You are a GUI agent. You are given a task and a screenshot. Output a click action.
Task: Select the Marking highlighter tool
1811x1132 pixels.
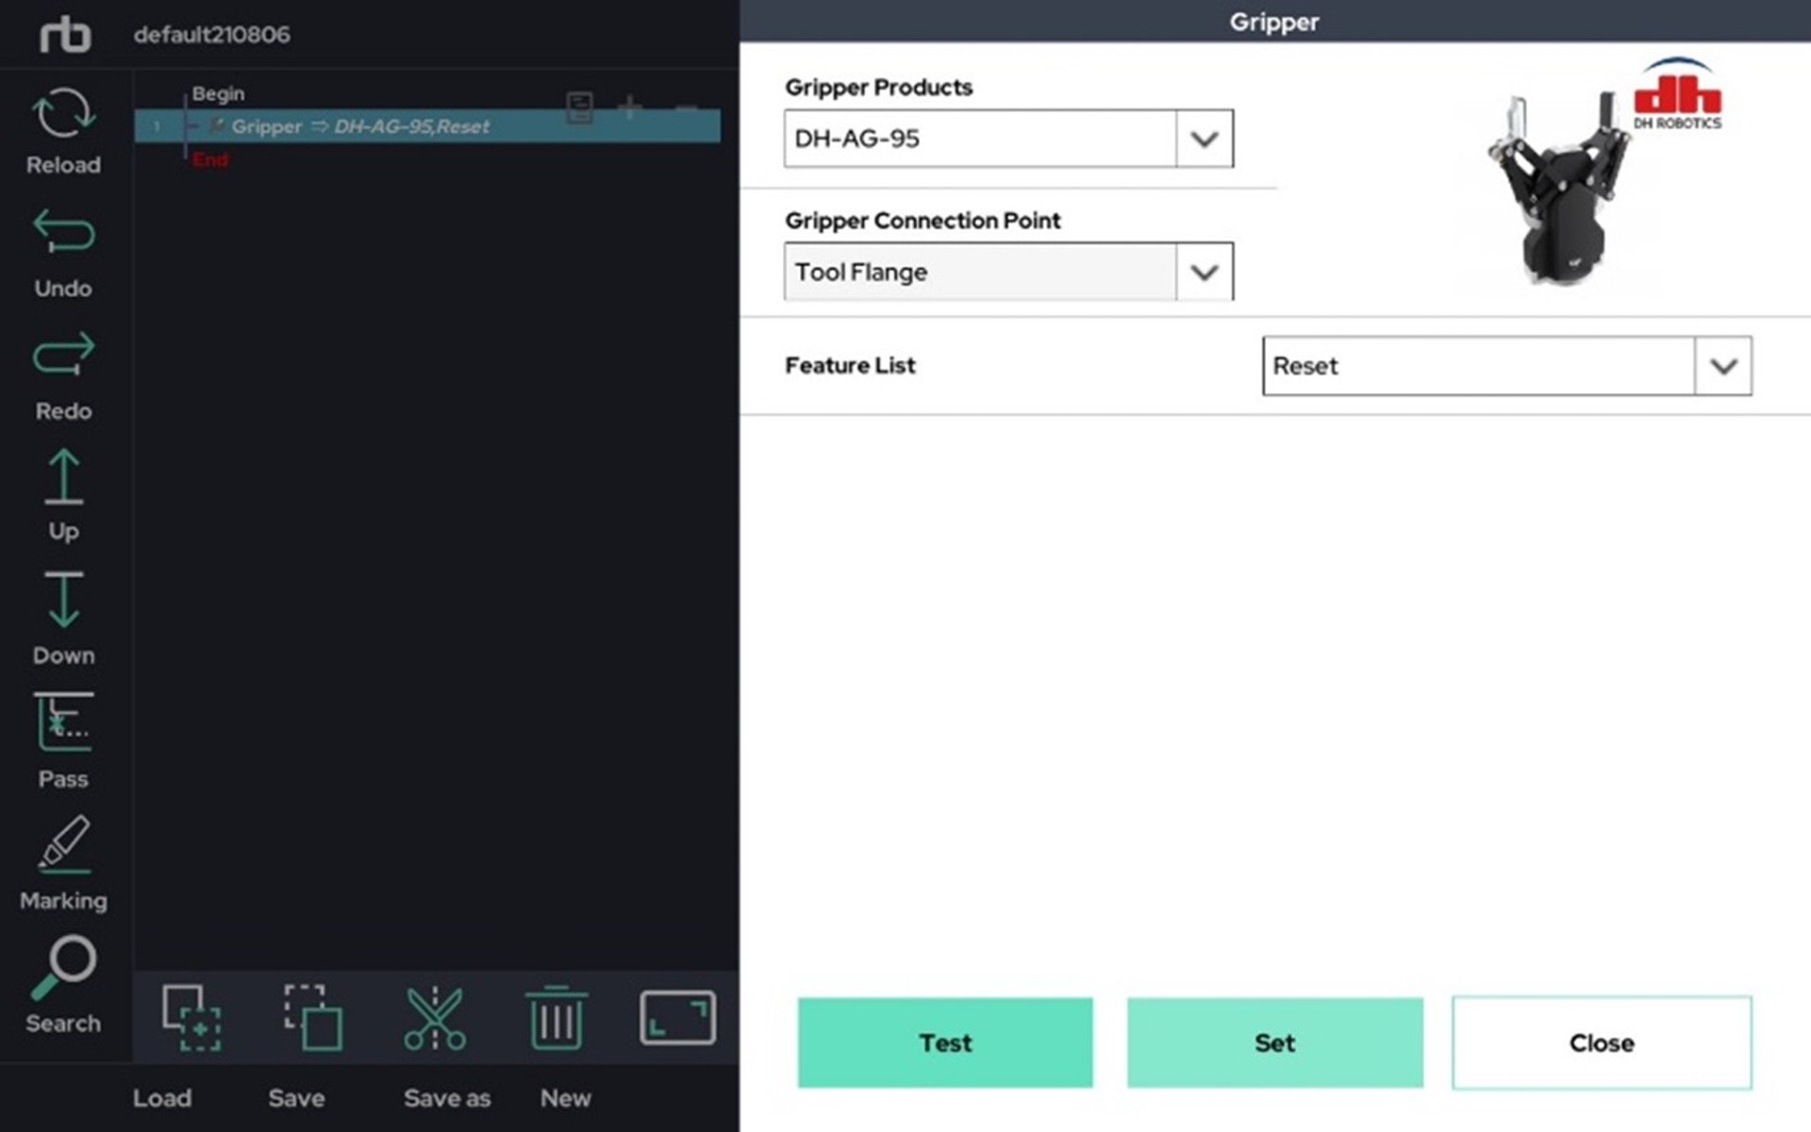click(63, 844)
